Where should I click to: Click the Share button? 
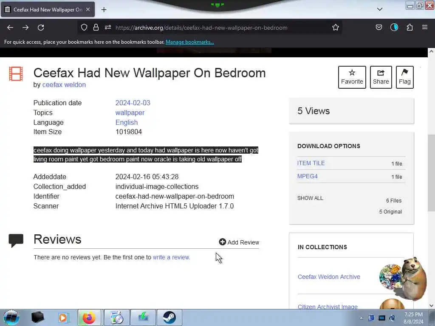pos(381,77)
